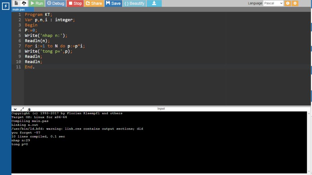The height and width of the screenshot is (175, 312).
Task: Click the 'P:=0;' statement
Action: (x=31, y=30)
